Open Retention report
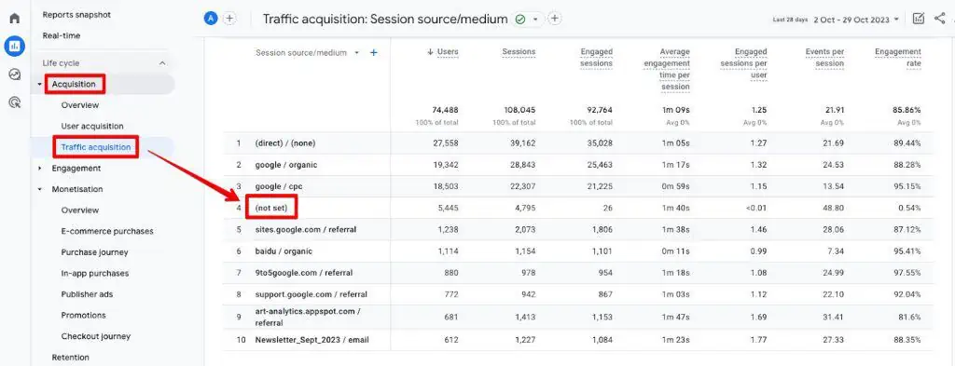Screen dimensions: 955x366 pyautogui.click(x=71, y=358)
